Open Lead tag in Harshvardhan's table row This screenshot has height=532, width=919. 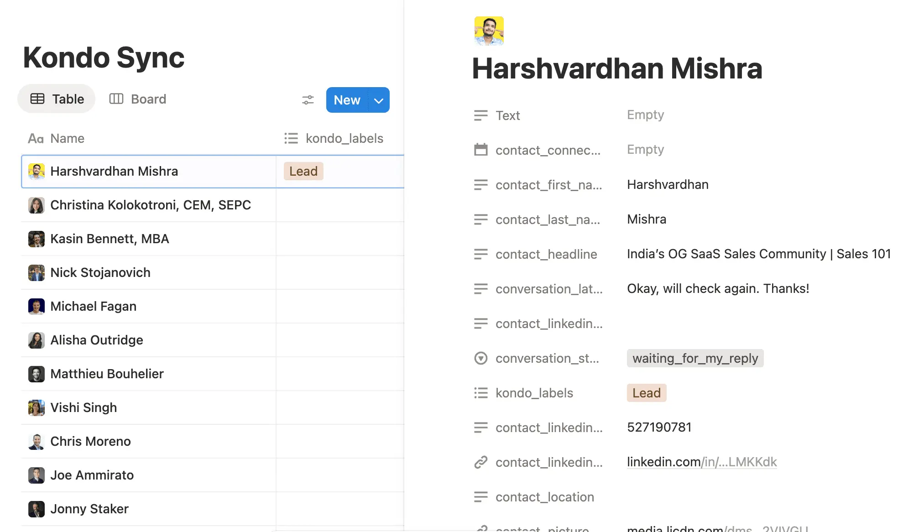(x=303, y=171)
